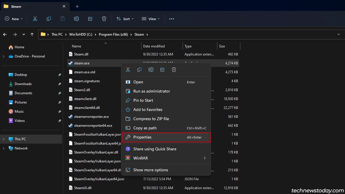Choose Open in the context menu
Screen dimensions: 345x194
coord(166,82)
